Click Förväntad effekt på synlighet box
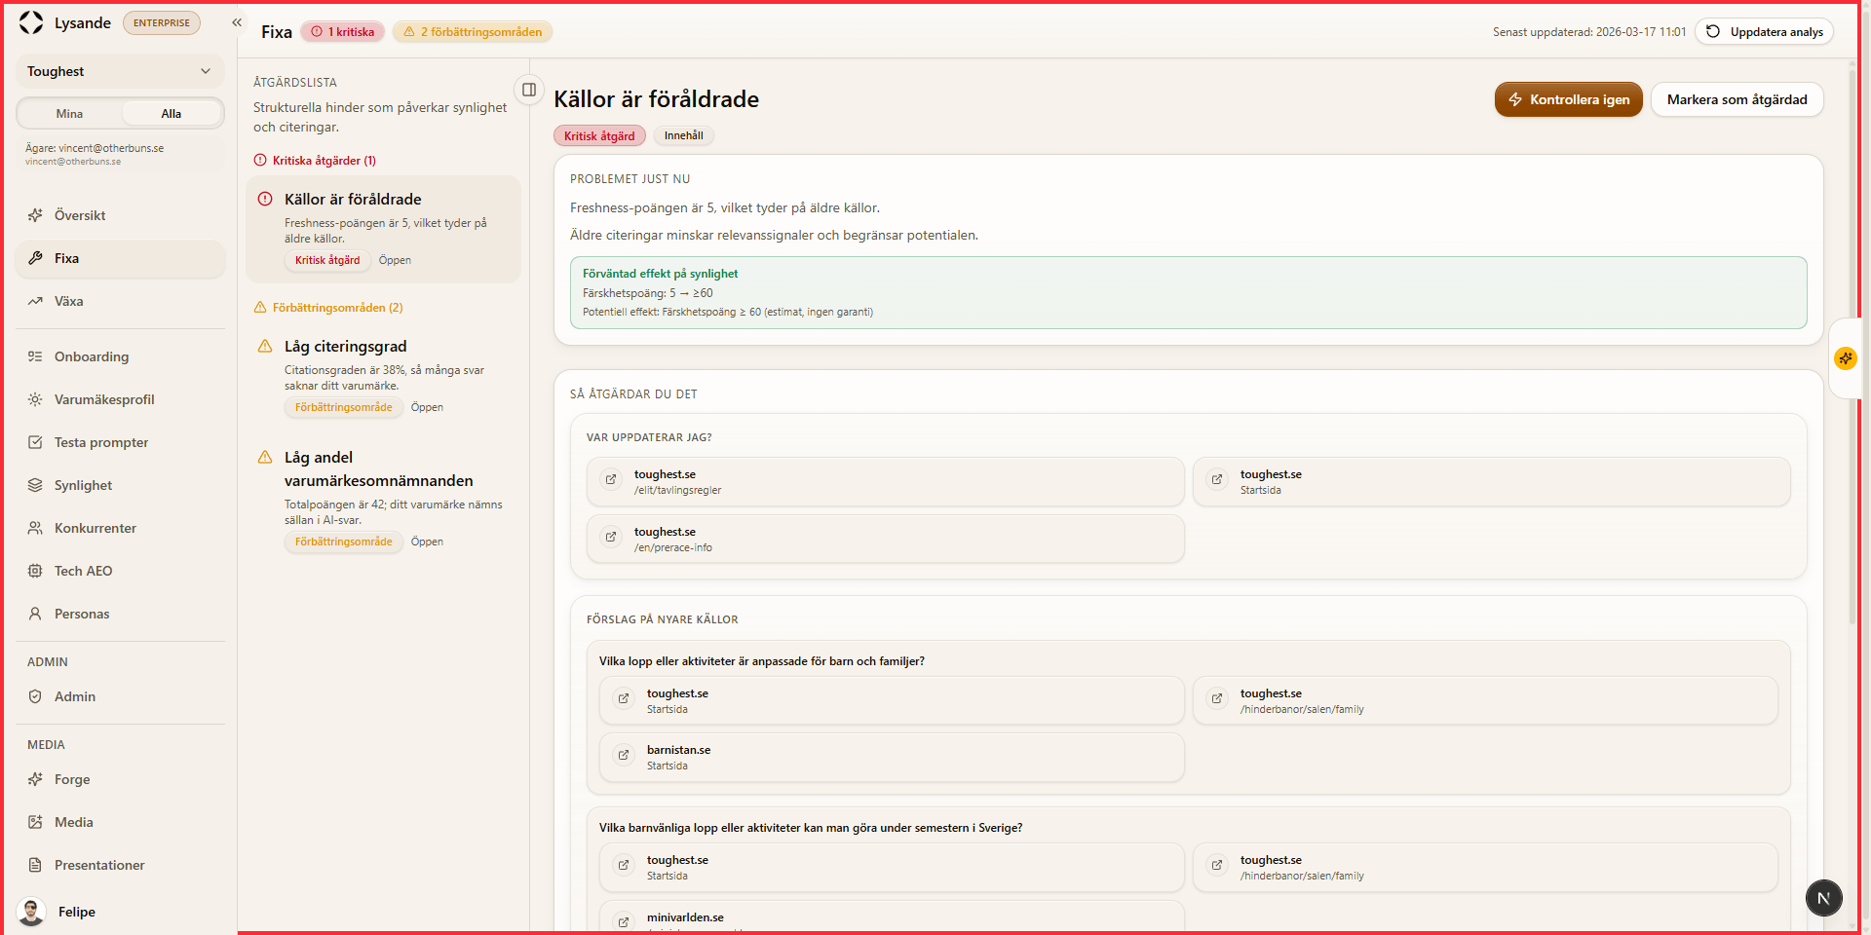The height and width of the screenshot is (935, 1871). (1188, 292)
